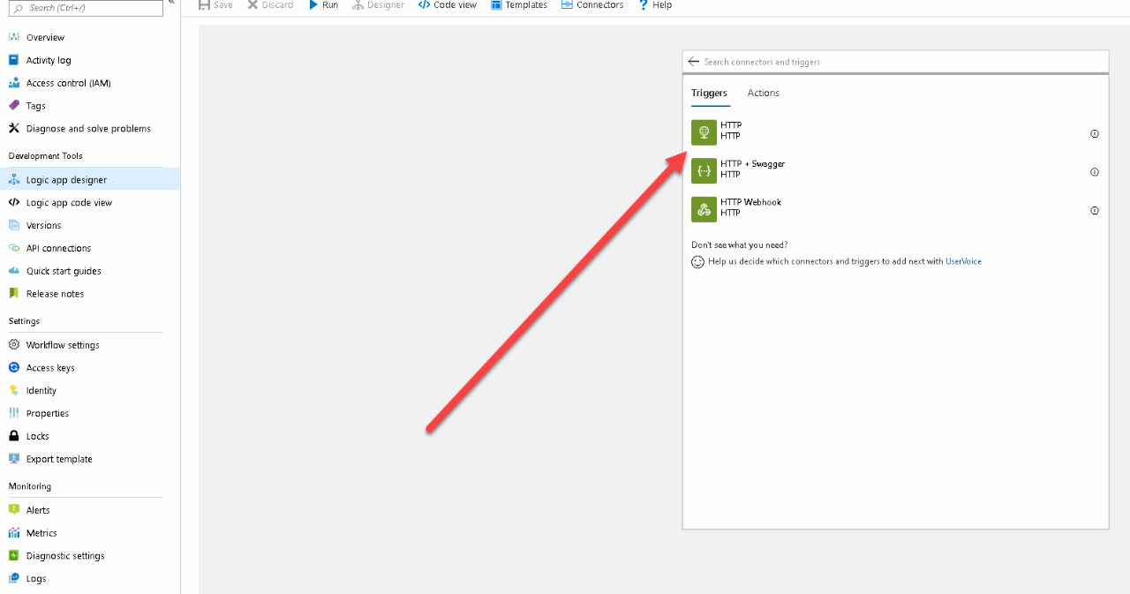Image resolution: width=1130 pixels, height=594 pixels.
Task: Switch to the Actions tab
Action: point(763,93)
